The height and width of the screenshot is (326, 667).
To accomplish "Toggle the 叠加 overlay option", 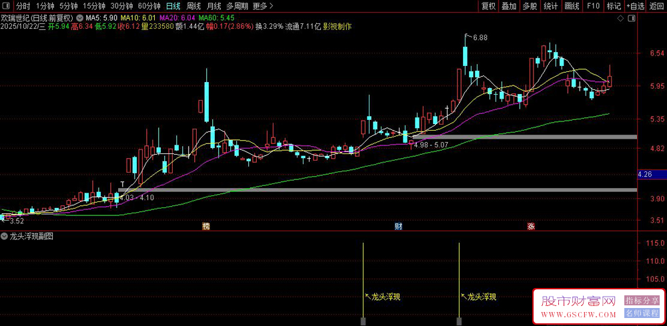I will click(x=509, y=6).
